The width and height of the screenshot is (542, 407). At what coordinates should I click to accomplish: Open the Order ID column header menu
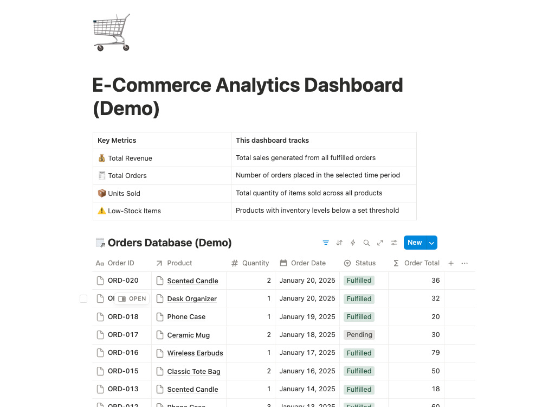tap(121, 263)
